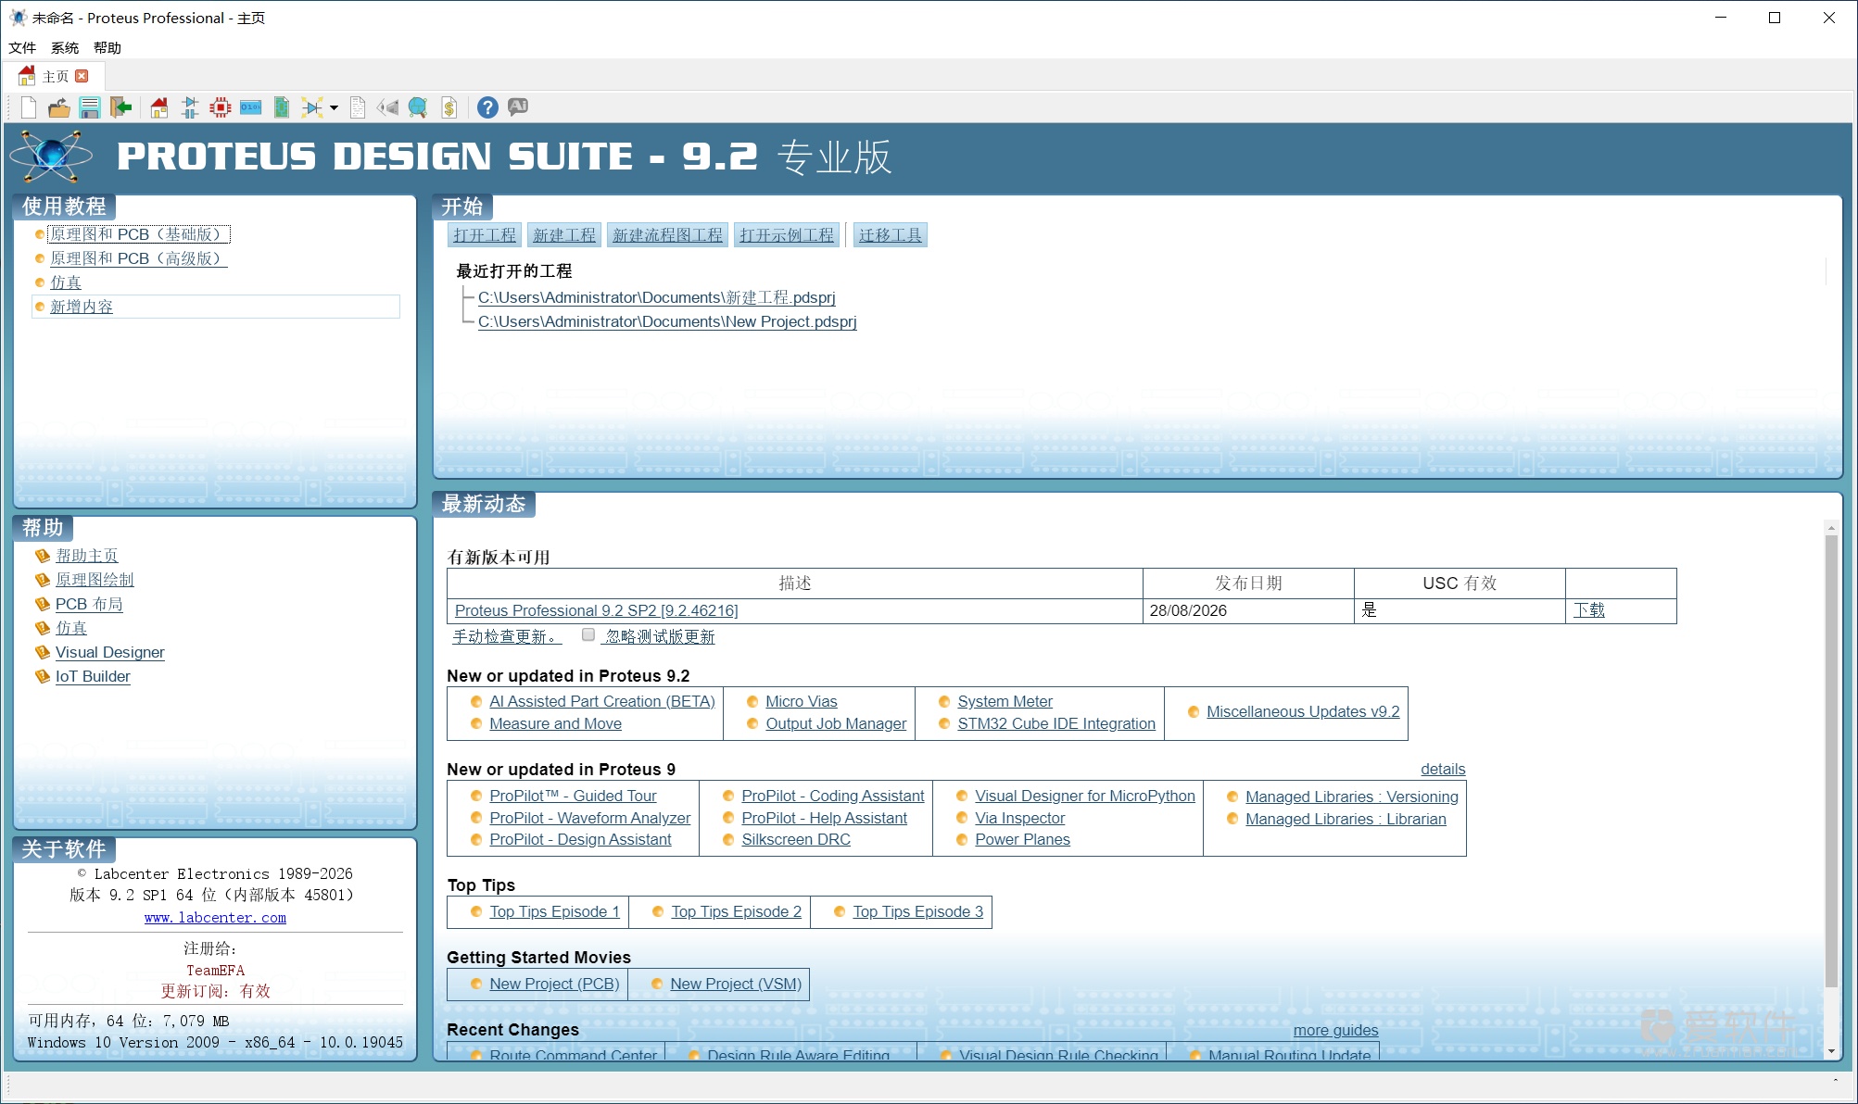Open 帮助主页 help link

[87, 556]
